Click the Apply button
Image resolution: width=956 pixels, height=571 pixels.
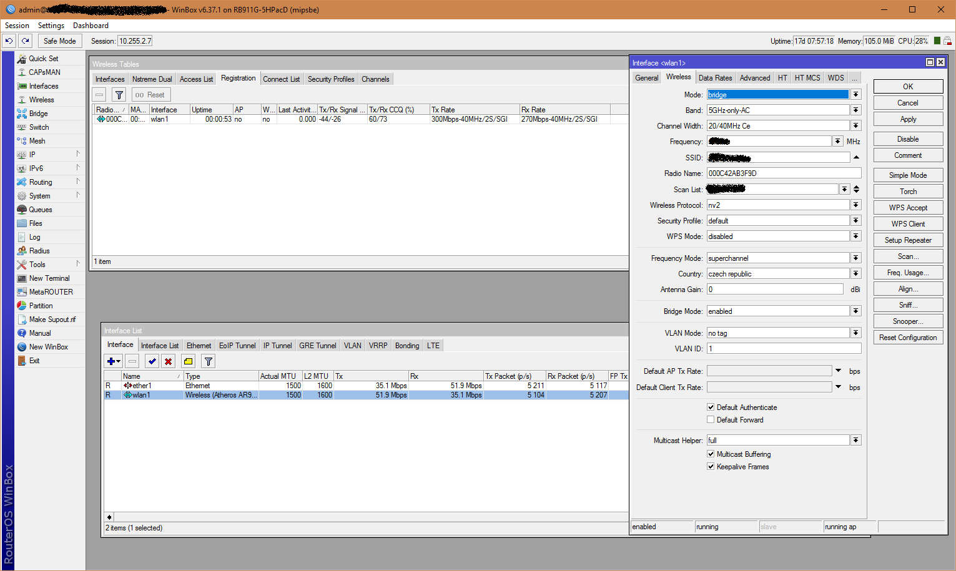tap(908, 119)
